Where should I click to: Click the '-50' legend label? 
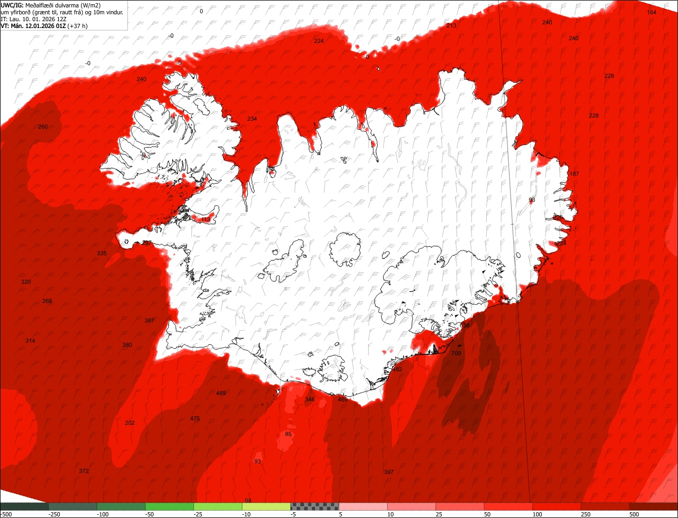click(150, 514)
